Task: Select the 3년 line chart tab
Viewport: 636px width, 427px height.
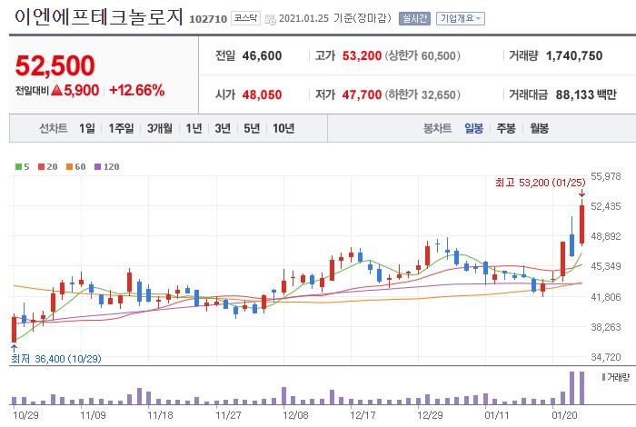Action: [223, 128]
